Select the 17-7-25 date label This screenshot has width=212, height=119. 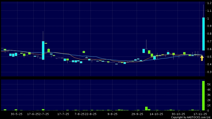click(63, 114)
